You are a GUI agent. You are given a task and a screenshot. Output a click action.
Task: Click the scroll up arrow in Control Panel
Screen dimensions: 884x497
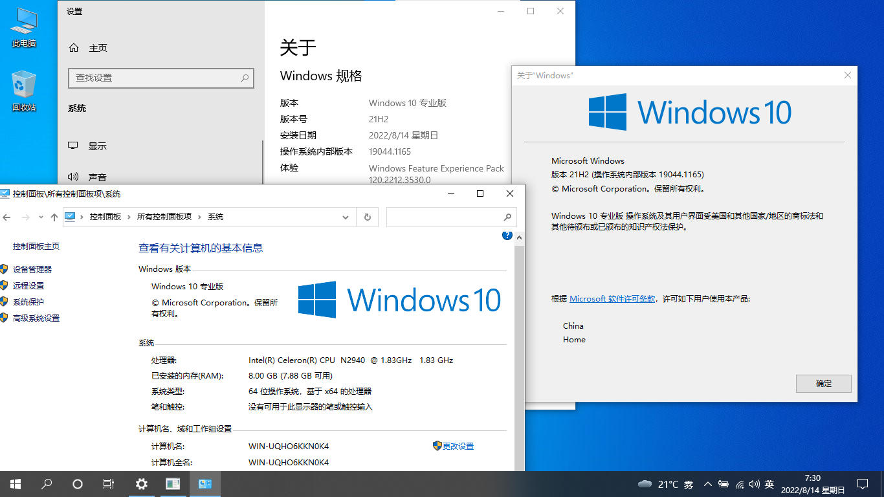tap(519, 238)
